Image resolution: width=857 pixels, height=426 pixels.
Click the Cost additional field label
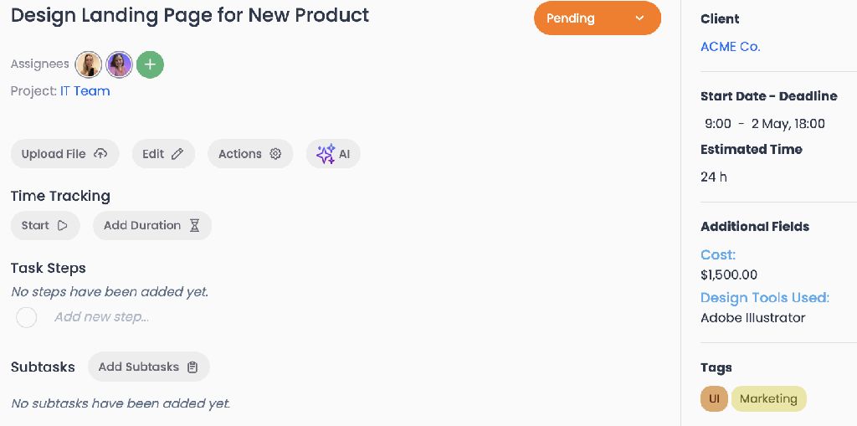pyautogui.click(x=718, y=254)
